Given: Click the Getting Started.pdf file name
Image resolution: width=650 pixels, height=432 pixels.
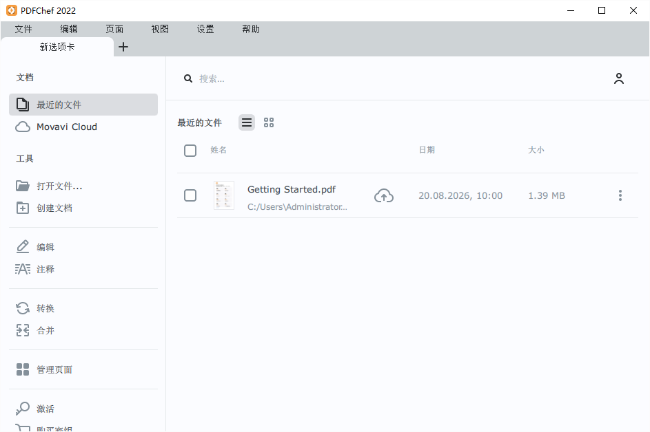Looking at the screenshot, I should [292, 190].
